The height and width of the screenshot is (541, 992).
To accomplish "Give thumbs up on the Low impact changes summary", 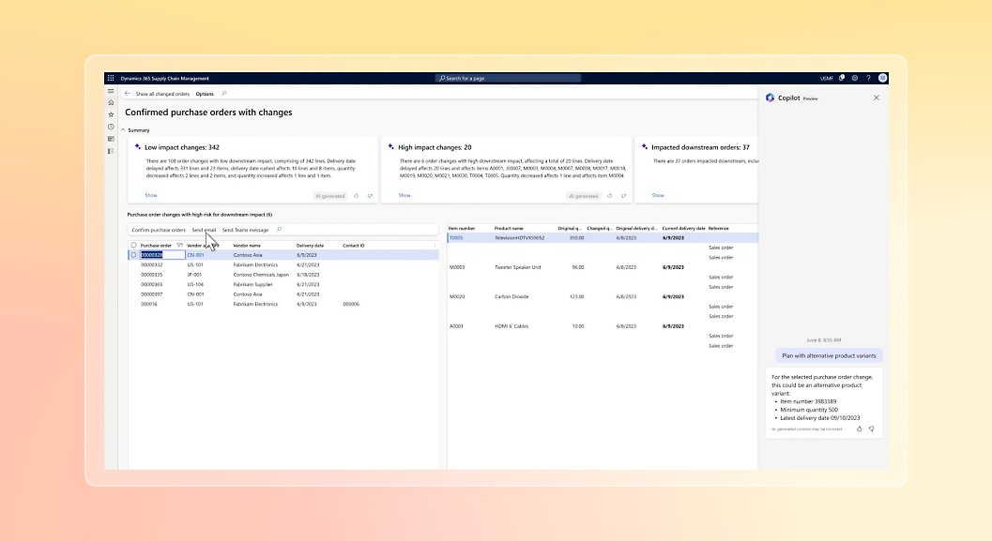I will coord(356,195).
